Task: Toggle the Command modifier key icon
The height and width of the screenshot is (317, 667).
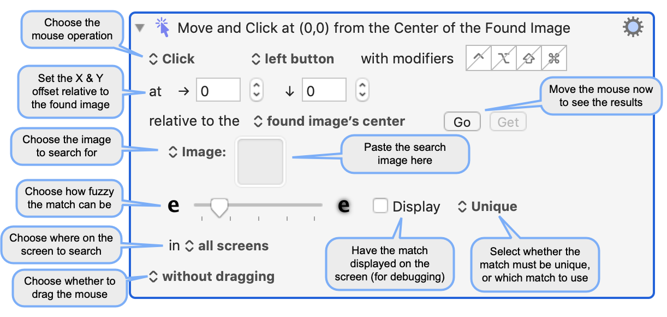Action: [x=554, y=58]
